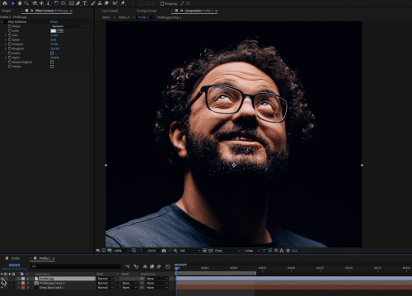Viewport: 412px width, 296px height.
Task: Enable the Snapping checkbox
Action: point(162,3)
